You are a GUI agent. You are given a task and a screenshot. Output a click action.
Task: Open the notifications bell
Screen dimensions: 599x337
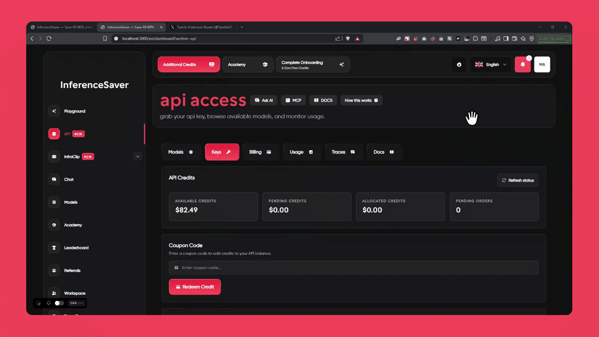[523, 65]
